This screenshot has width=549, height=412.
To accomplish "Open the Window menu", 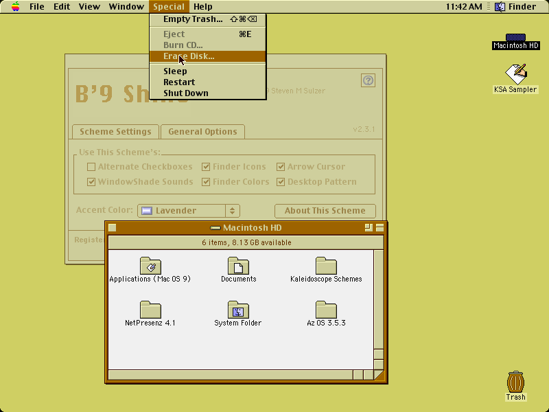I will [x=126, y=7].
